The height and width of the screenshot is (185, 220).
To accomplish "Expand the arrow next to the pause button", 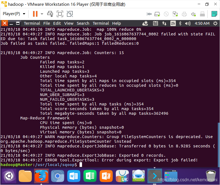I will 42,14.
